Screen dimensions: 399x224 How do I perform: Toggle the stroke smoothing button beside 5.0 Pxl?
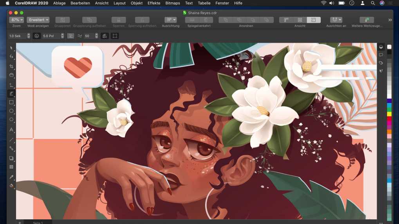[70, 36]
